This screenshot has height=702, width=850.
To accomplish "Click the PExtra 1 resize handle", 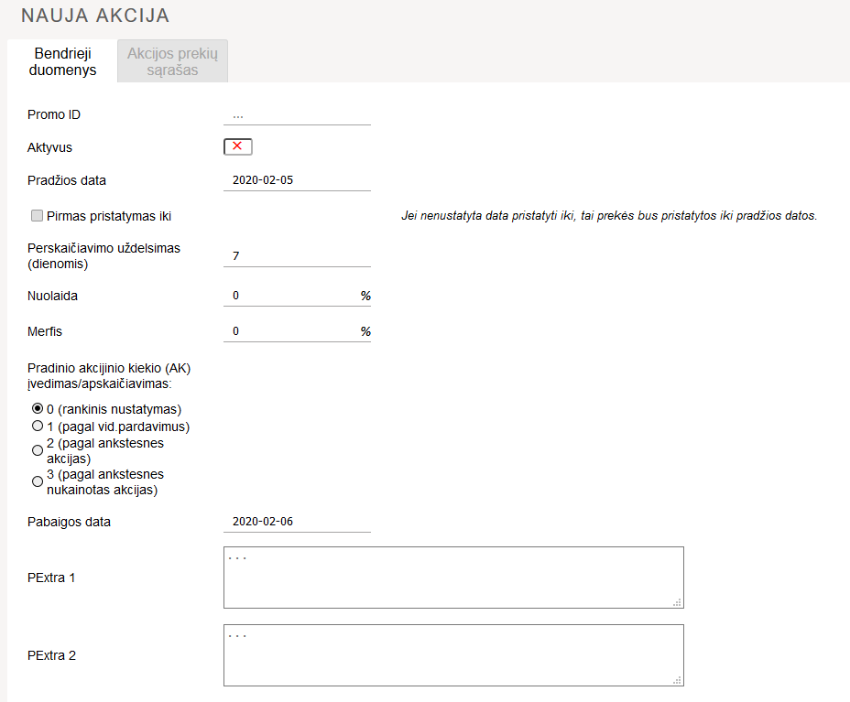I will point(678,602).
